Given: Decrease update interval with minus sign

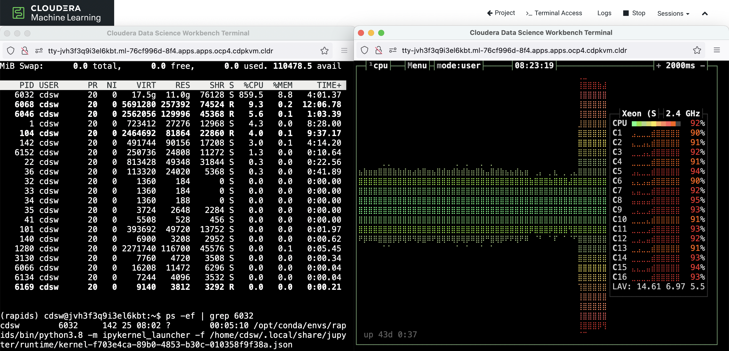Looking at the screenshot, I should 703,65.
